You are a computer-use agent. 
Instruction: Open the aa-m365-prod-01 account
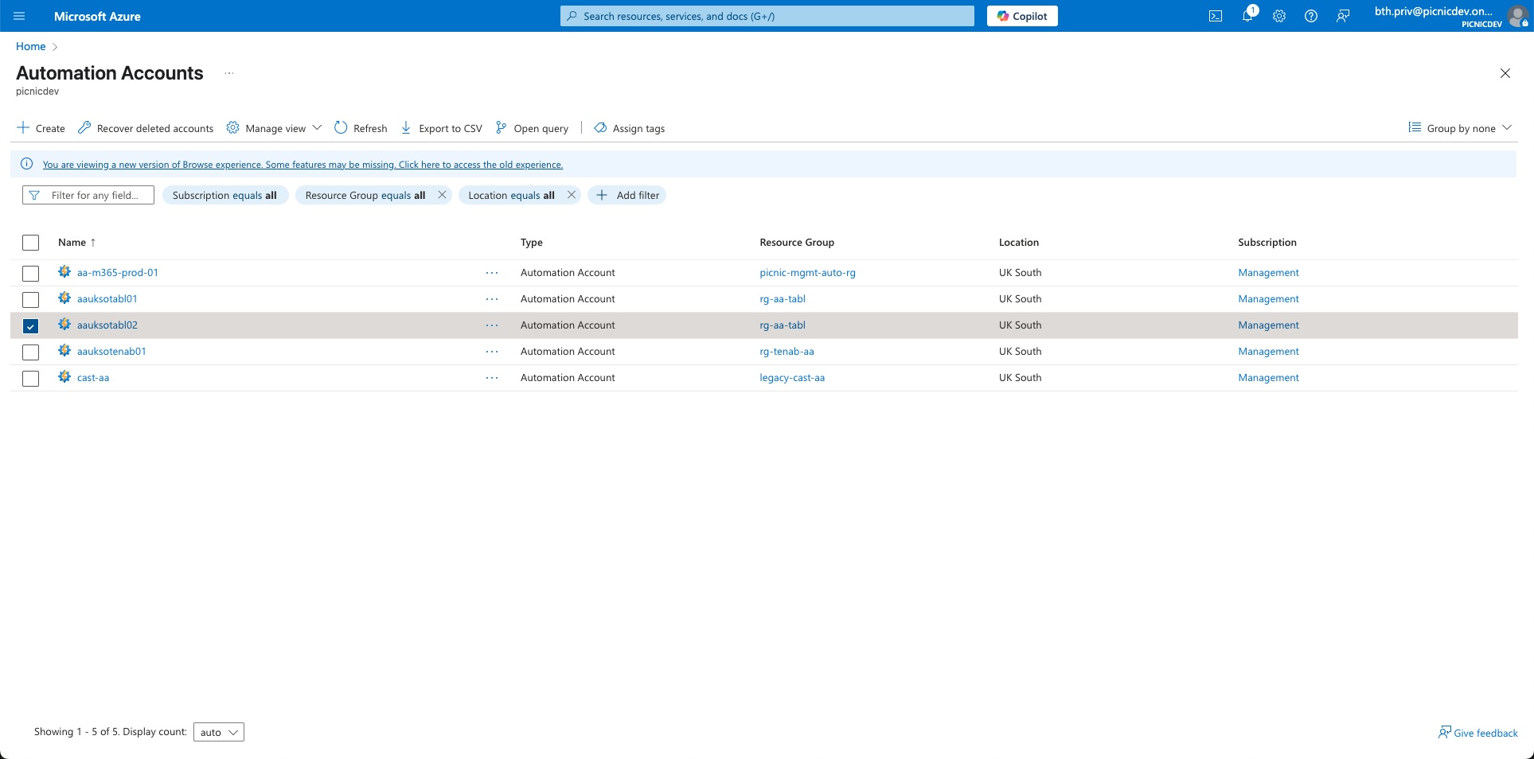click(x=118, y=273)
